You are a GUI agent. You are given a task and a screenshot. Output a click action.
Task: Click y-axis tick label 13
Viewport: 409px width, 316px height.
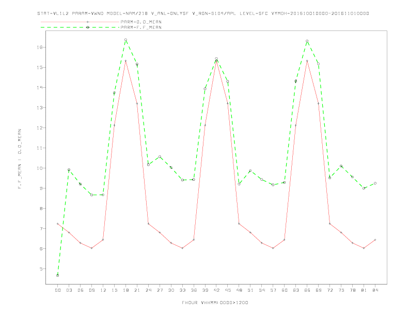[40, 108]
